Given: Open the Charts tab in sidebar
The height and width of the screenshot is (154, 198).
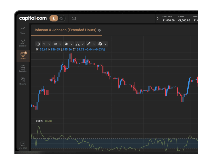Looking at the screenshot, I should click(x=23, y=56).
